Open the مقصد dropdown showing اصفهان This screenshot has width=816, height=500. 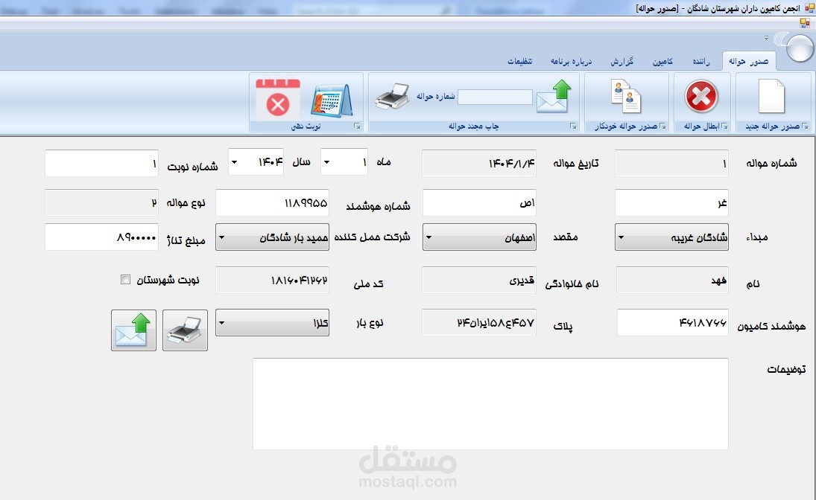[479, 237]
